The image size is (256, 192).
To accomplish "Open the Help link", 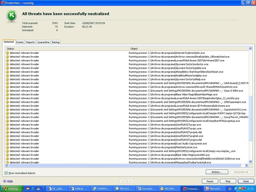I will click(x=10, y=181).
